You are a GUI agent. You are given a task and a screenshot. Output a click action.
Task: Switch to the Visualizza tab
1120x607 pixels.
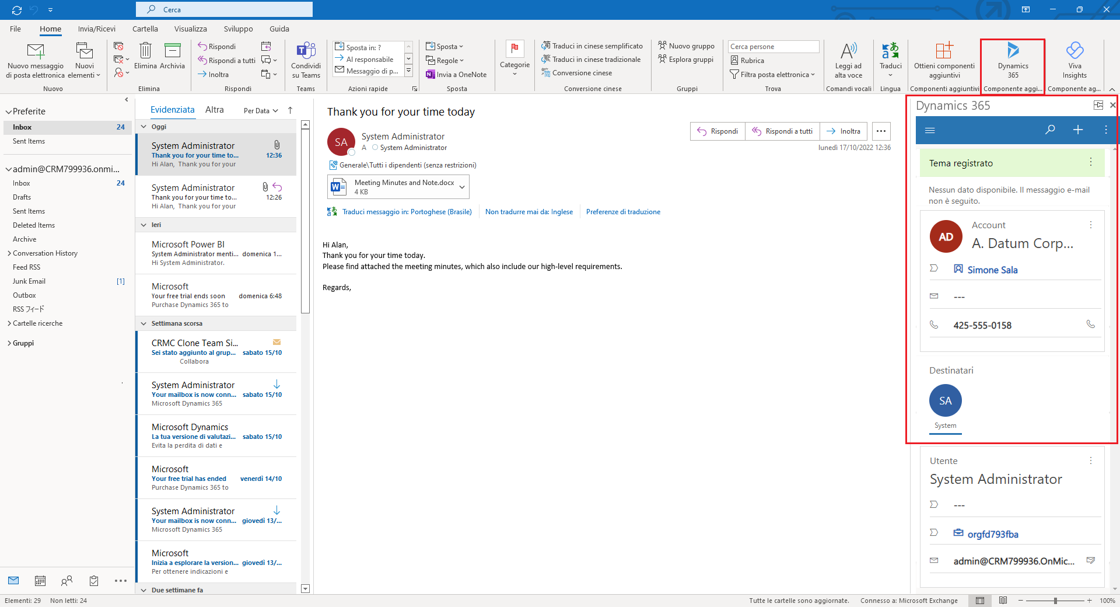191,29
